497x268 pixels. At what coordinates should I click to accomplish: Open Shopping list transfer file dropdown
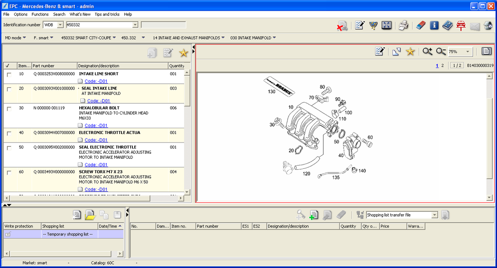pos(434,215)
